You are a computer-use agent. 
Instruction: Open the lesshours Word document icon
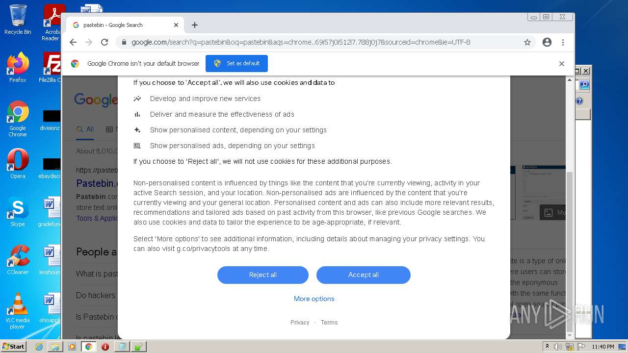pyautogui.click(x=51, y=260)
